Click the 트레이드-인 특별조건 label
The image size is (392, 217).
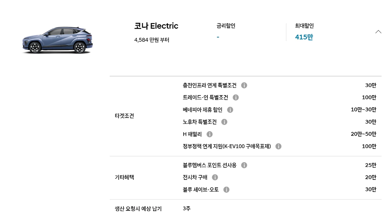pos(205,97)
